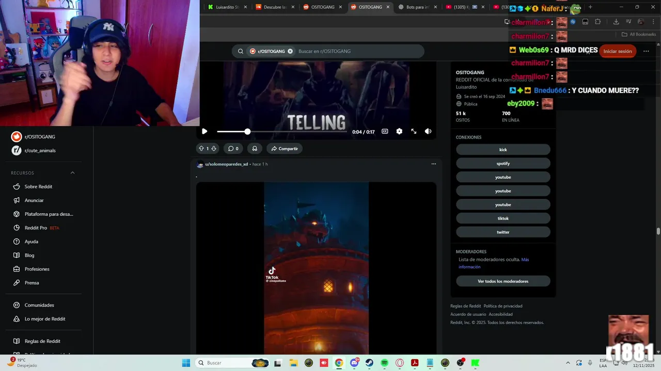661x371 pixels.
Task: Open Chrome from taskbar
Action: point(339,363)
